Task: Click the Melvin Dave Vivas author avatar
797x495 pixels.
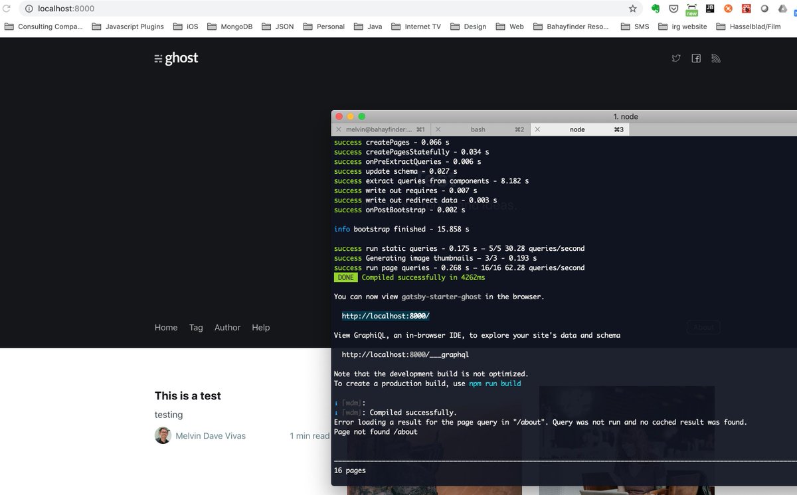Action: pyautogui.click(x=163, y=435)
